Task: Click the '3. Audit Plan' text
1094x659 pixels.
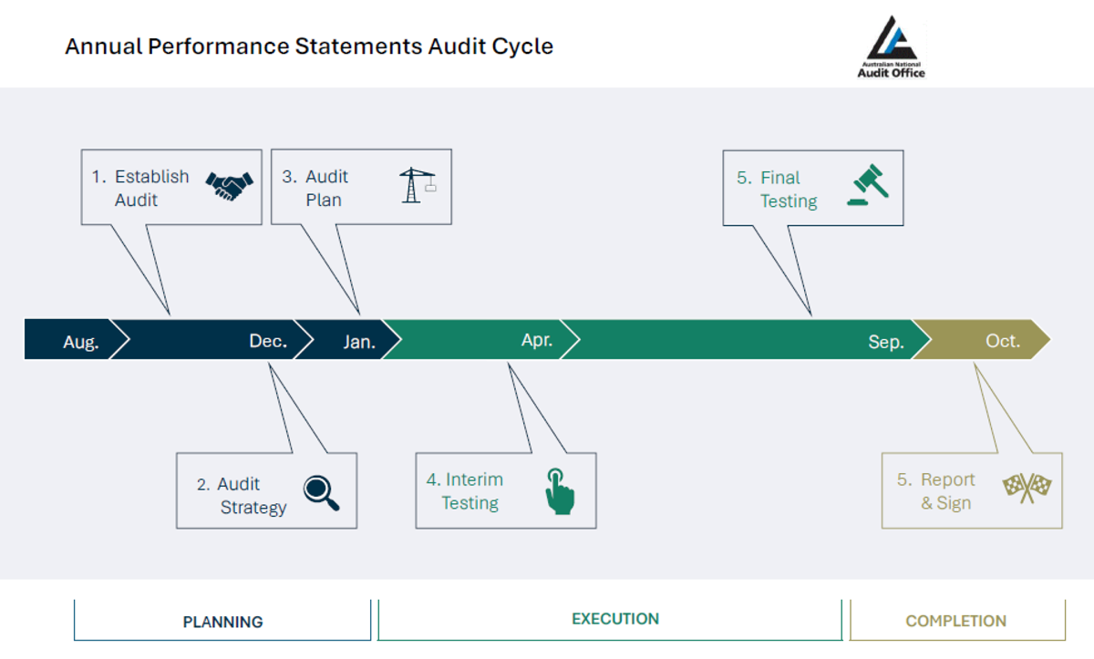Action: tap(315, 188)
